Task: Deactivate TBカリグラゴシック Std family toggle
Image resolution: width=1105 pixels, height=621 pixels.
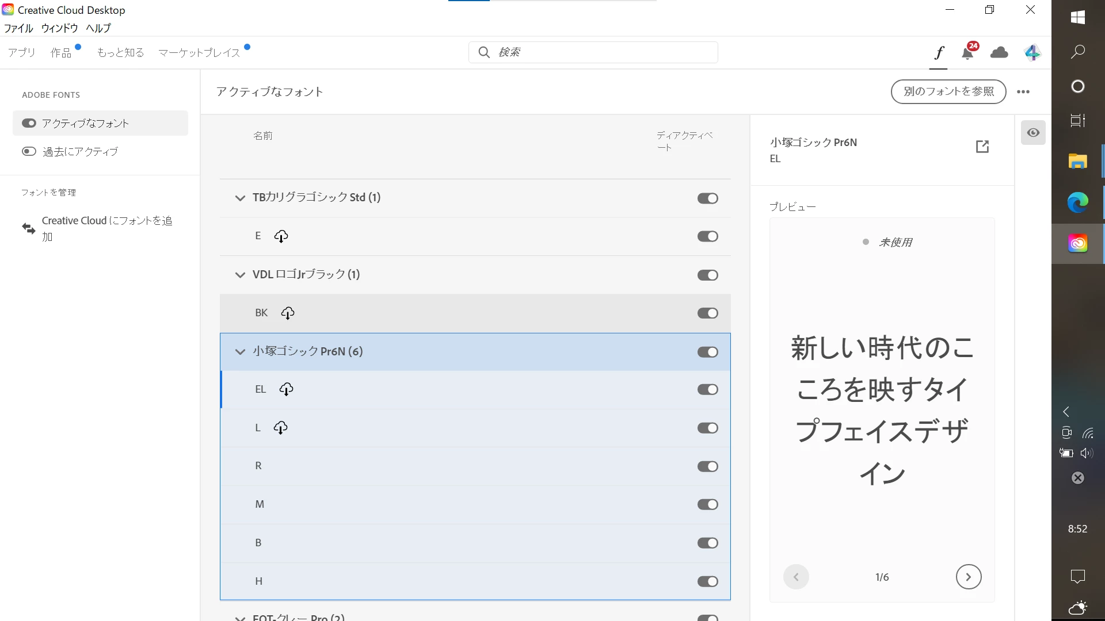Action: (707, 198)
